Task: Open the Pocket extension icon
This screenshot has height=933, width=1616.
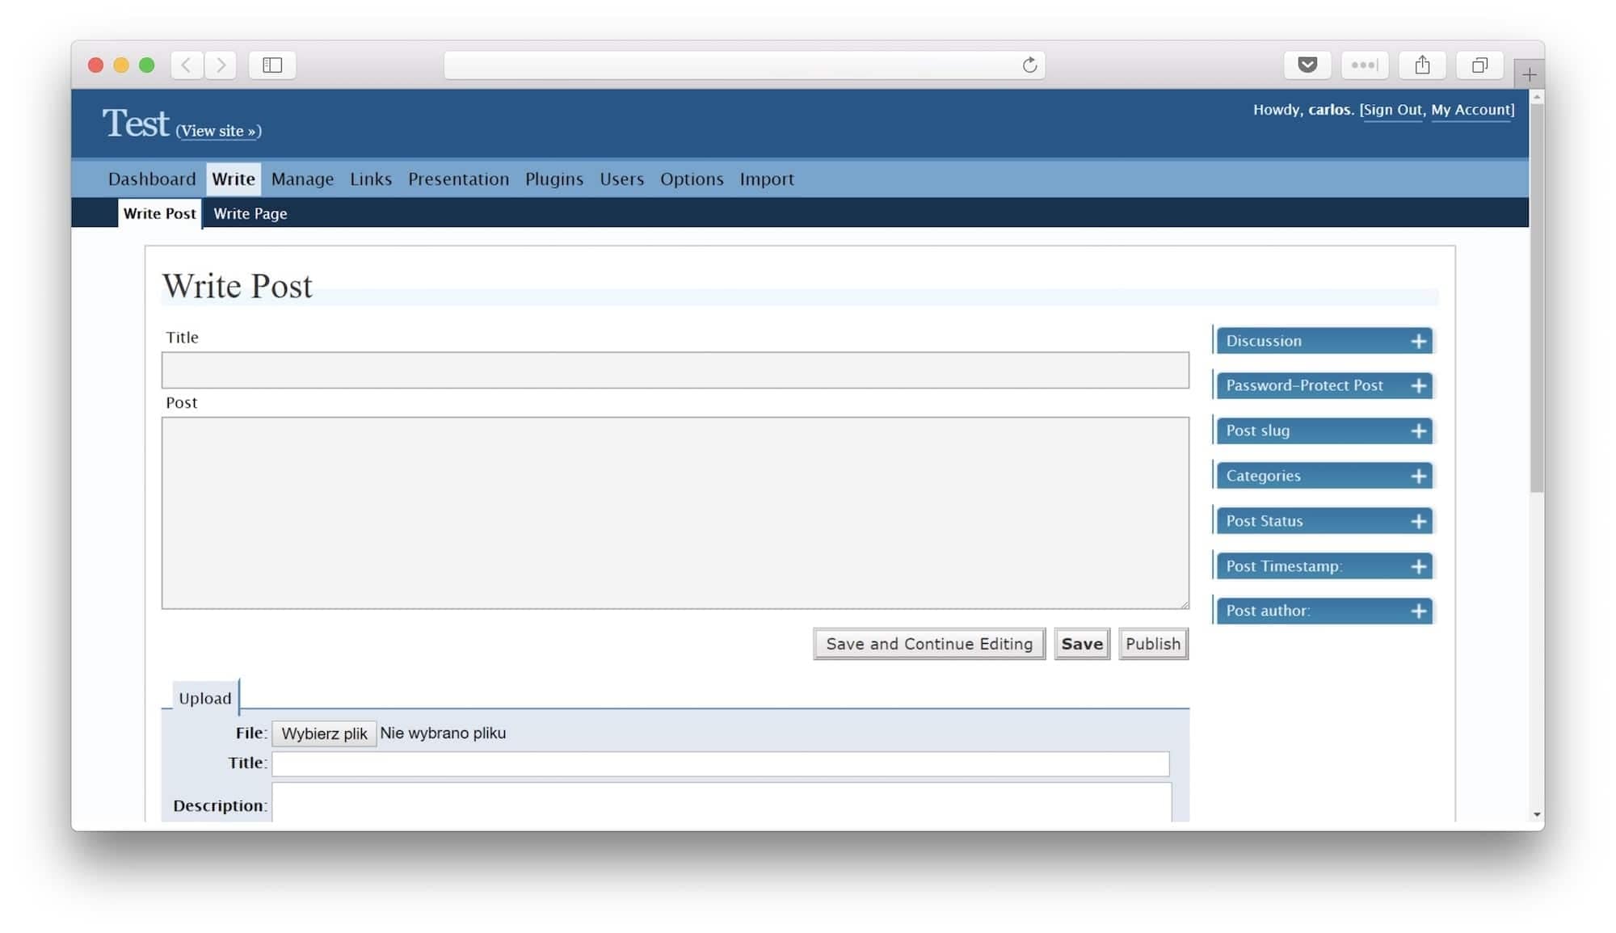Action: (1307, 65)
